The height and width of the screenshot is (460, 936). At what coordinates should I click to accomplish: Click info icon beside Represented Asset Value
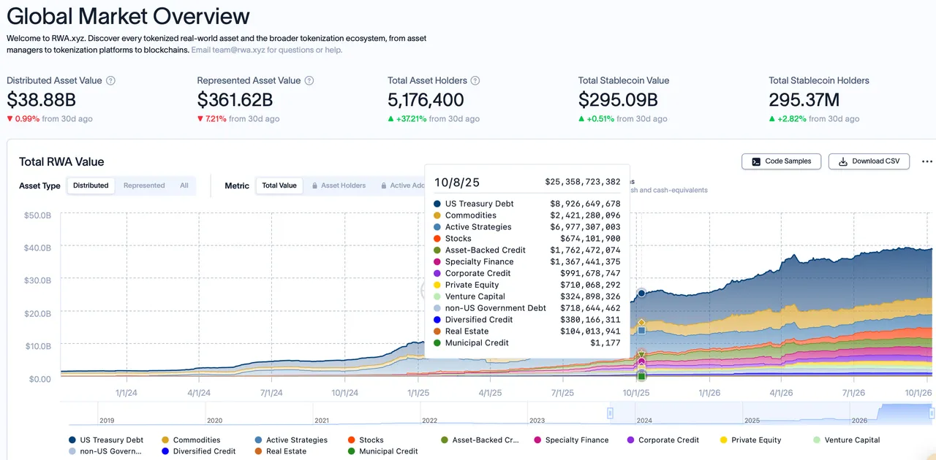(x=309, y=81)
